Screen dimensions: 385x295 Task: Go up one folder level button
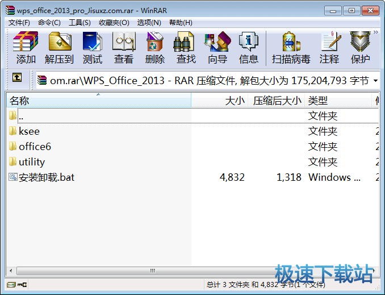(17, 77)
